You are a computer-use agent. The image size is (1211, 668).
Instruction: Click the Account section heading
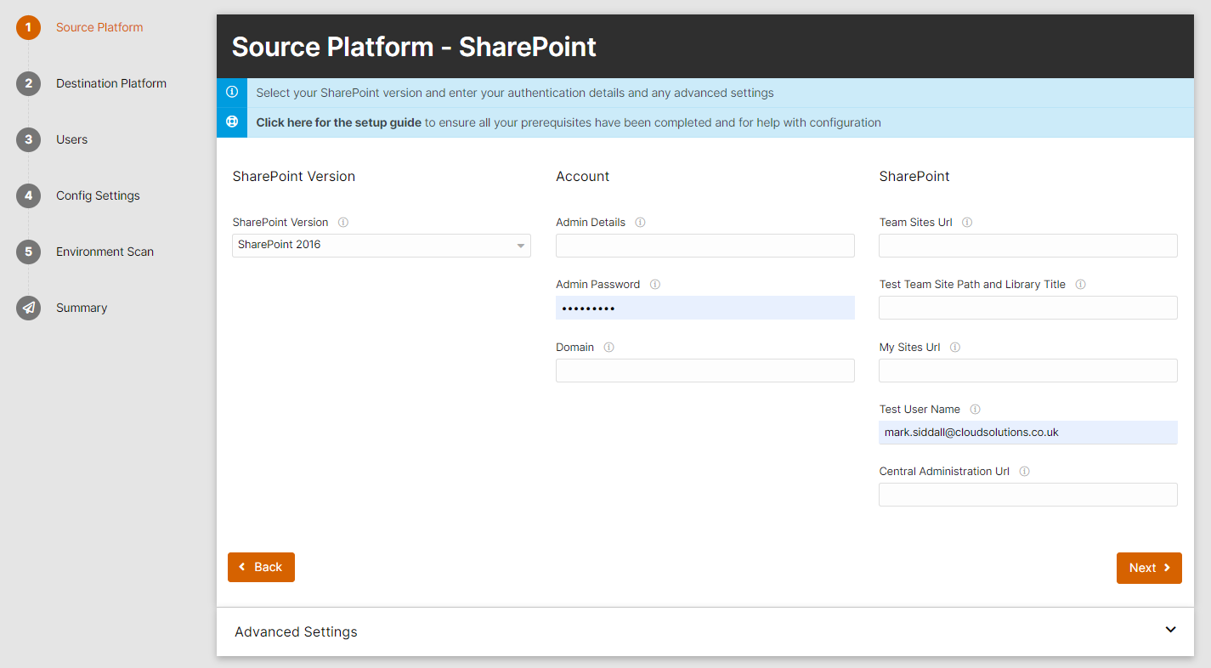583,176
